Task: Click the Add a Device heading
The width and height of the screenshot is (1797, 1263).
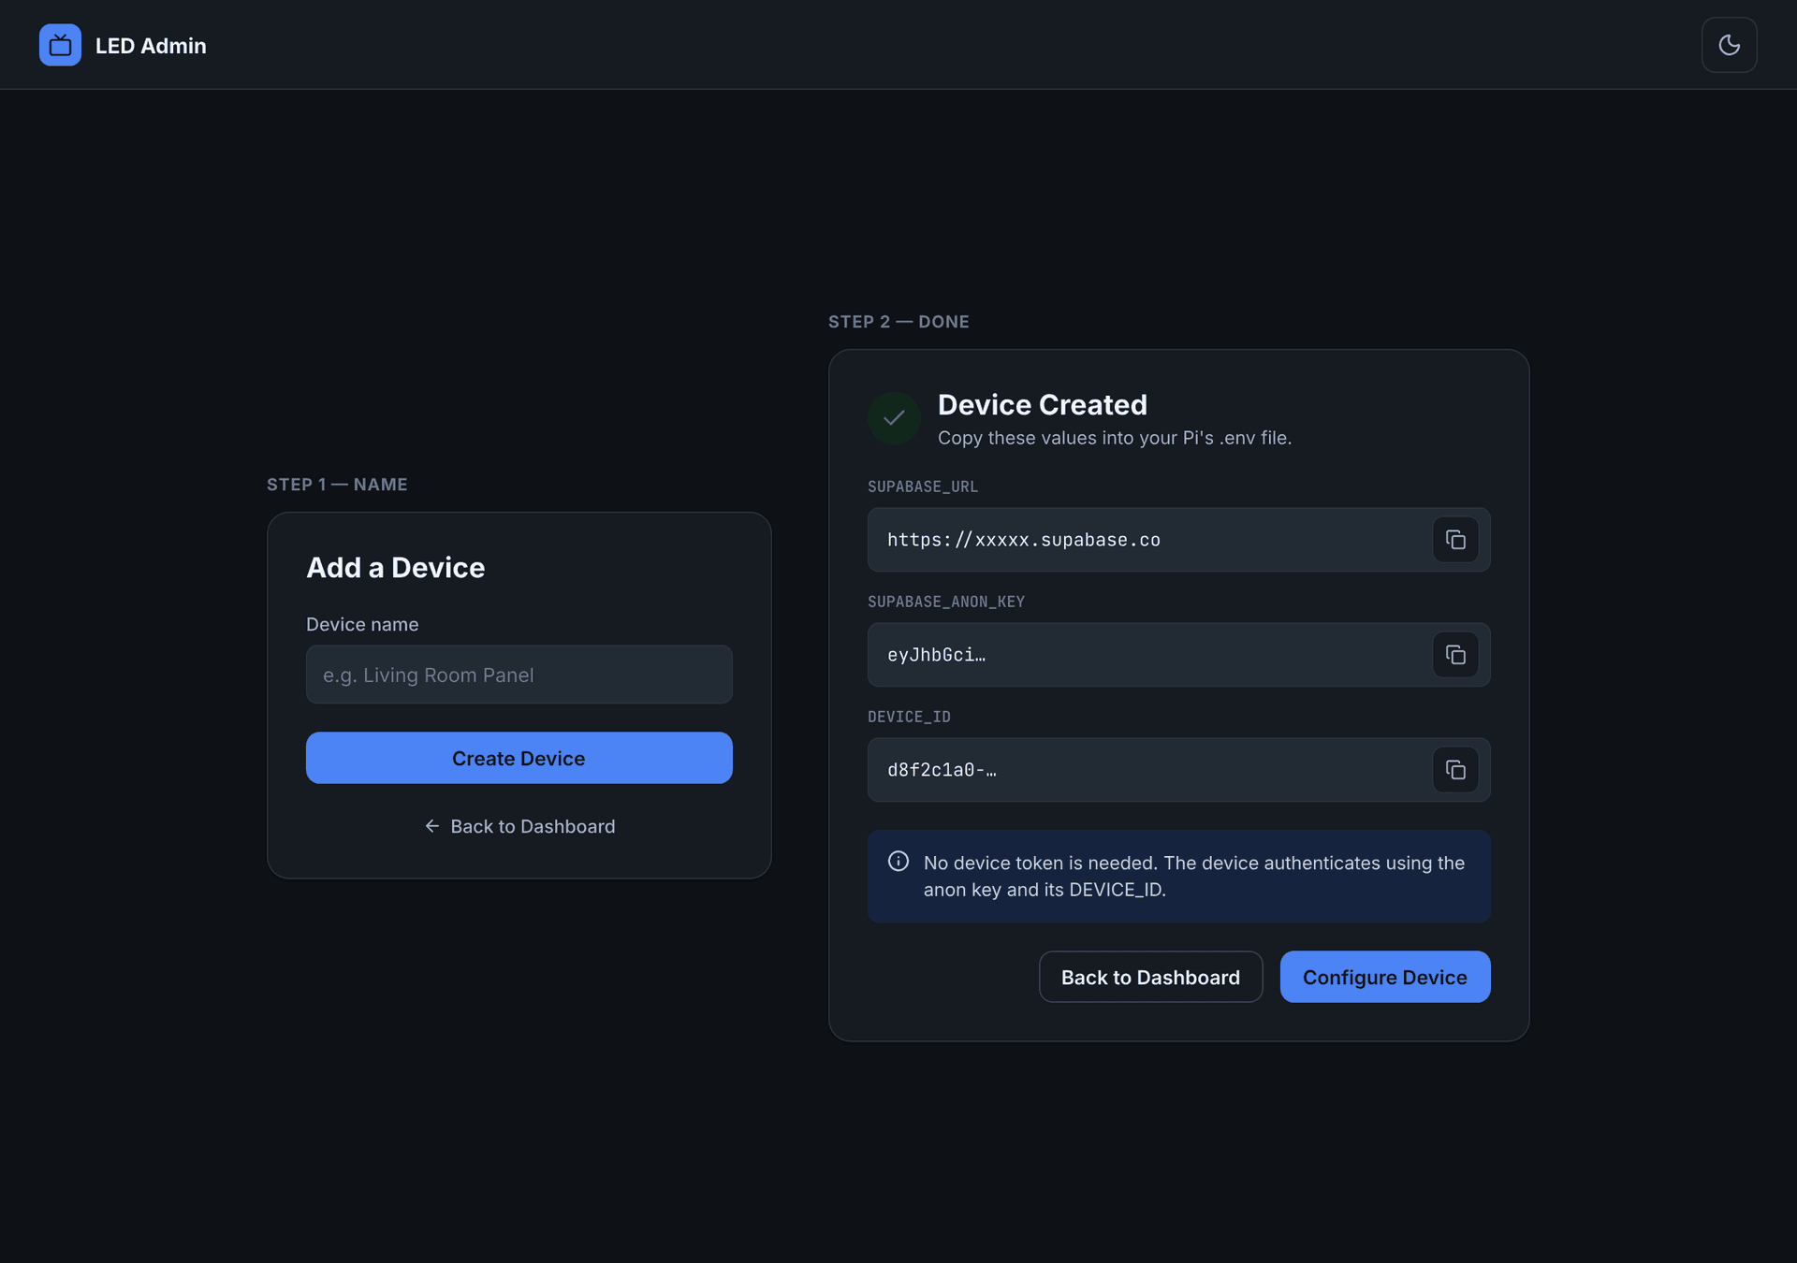Action: click(396, 567)
